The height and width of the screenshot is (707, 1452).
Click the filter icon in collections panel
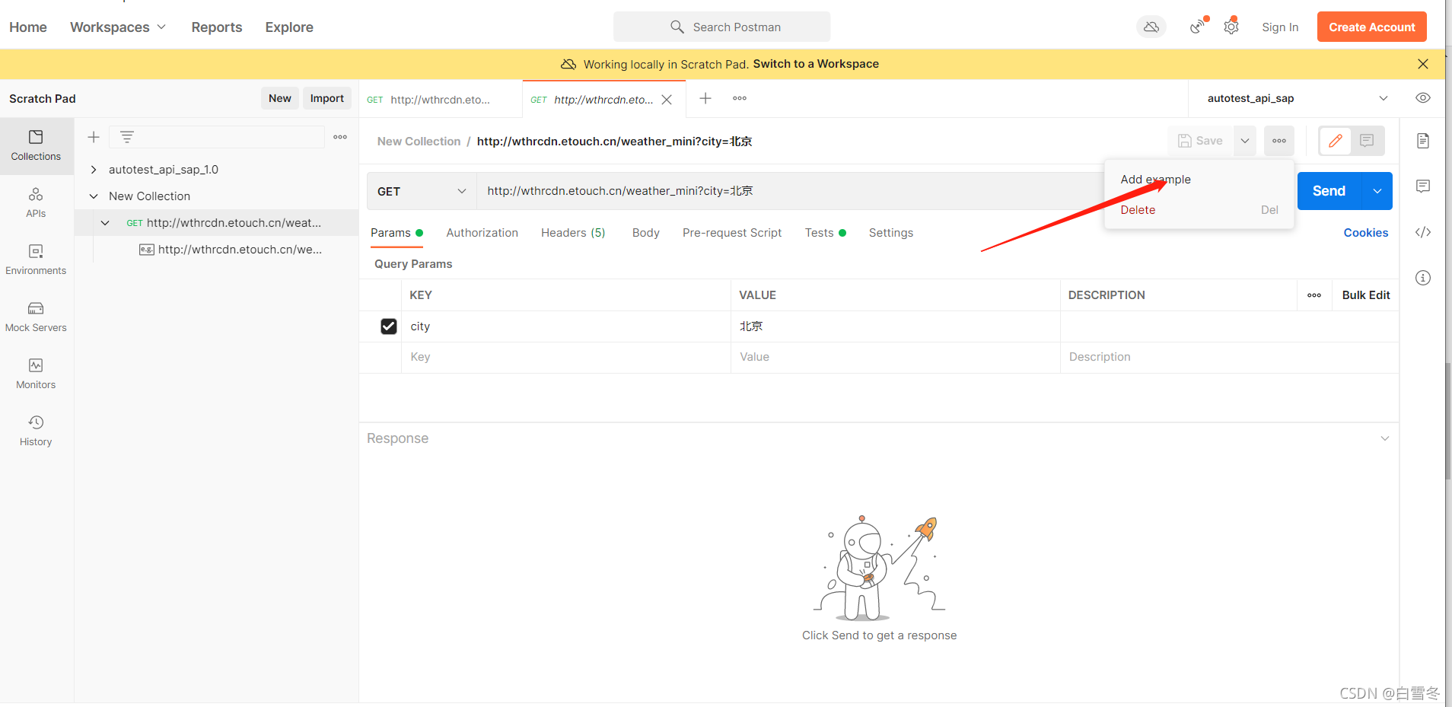[x=127, y=137]
